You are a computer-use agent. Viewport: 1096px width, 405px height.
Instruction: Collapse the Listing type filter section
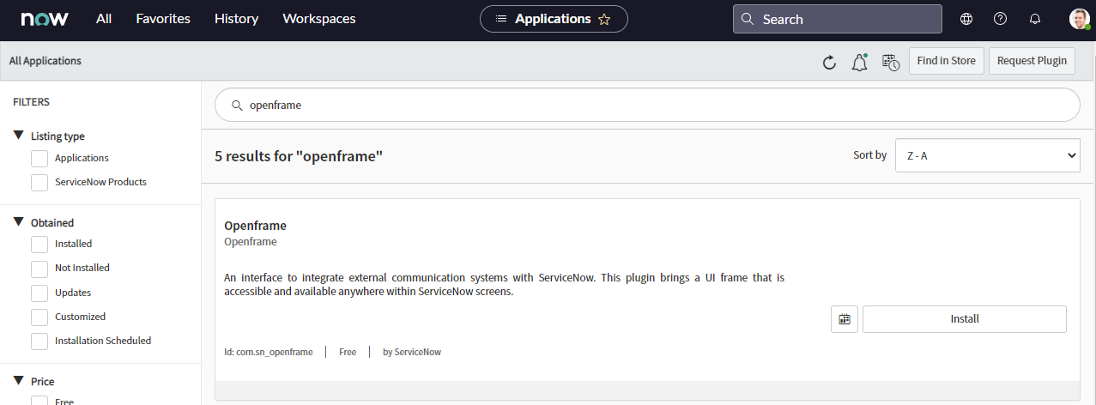pos(19,136)
